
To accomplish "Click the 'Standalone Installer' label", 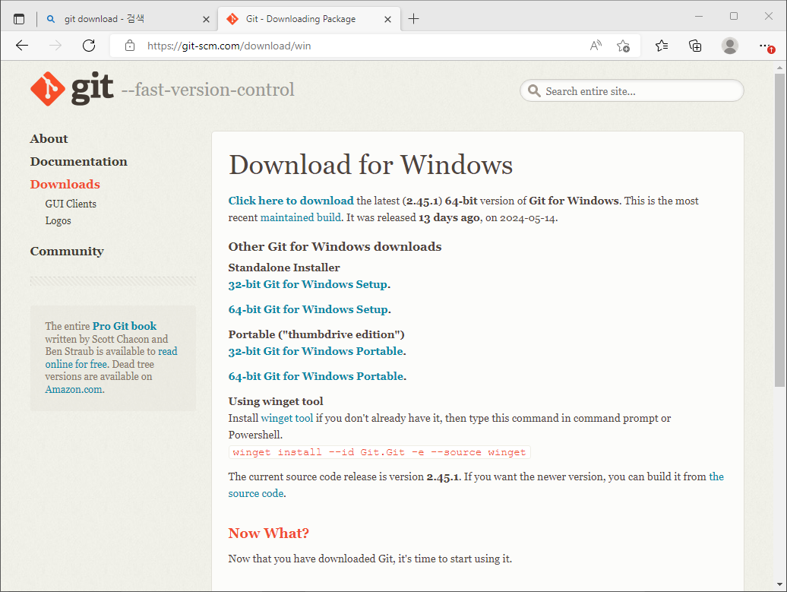I will 284,268.
